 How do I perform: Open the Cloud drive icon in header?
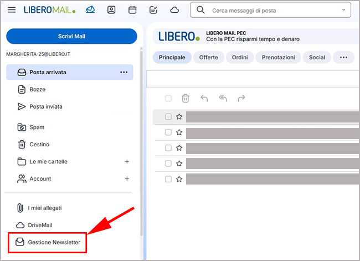(x=174, y=10)
